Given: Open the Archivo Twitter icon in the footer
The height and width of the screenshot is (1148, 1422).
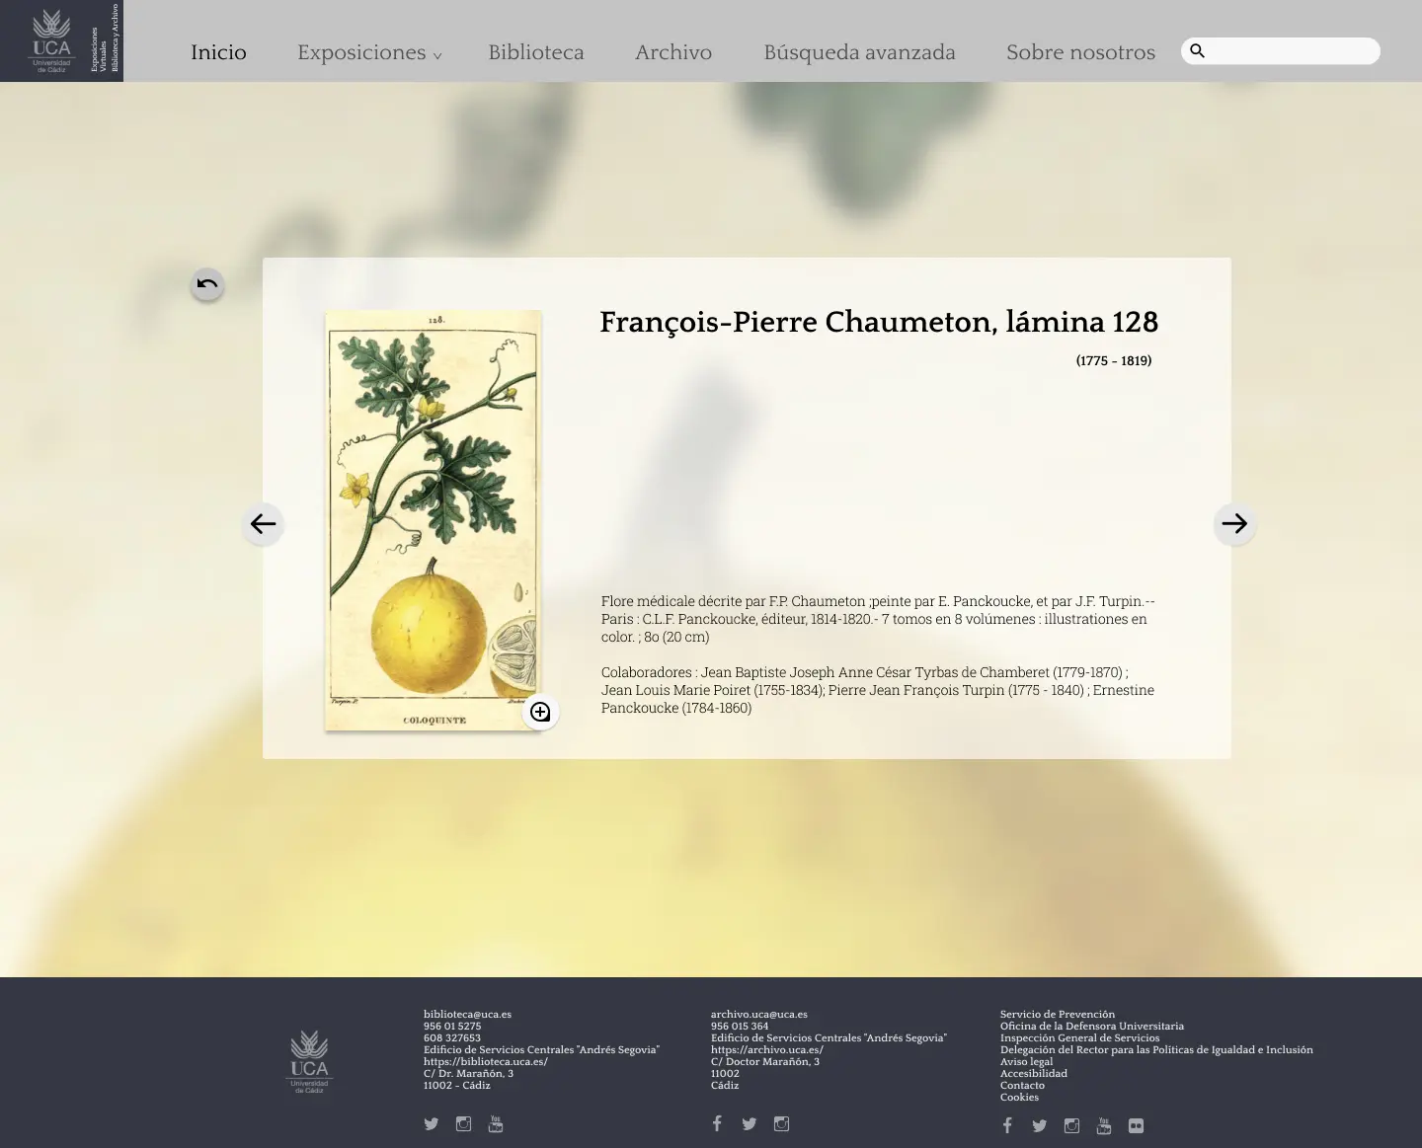Looking at the screenshot, I should 750,1123.
